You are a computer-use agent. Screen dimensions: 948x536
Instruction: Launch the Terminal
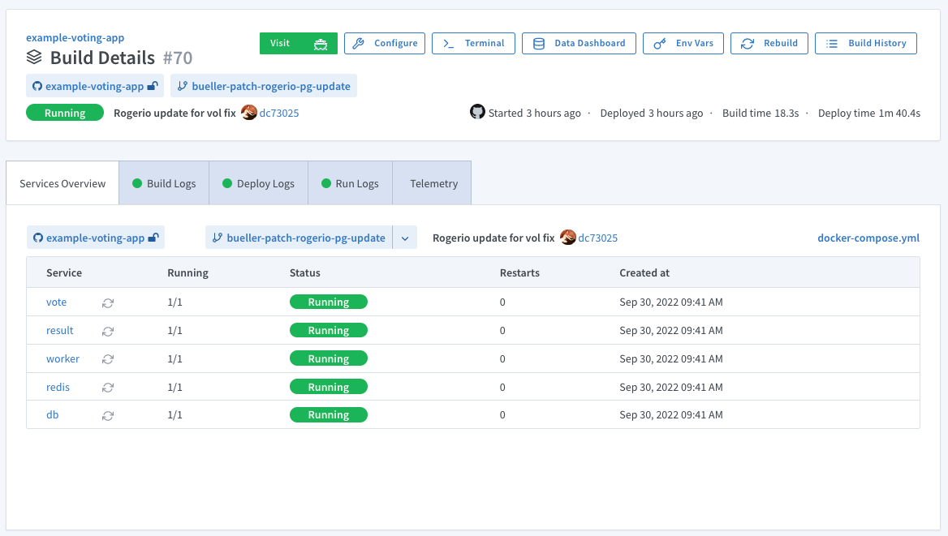pos(473,44)
